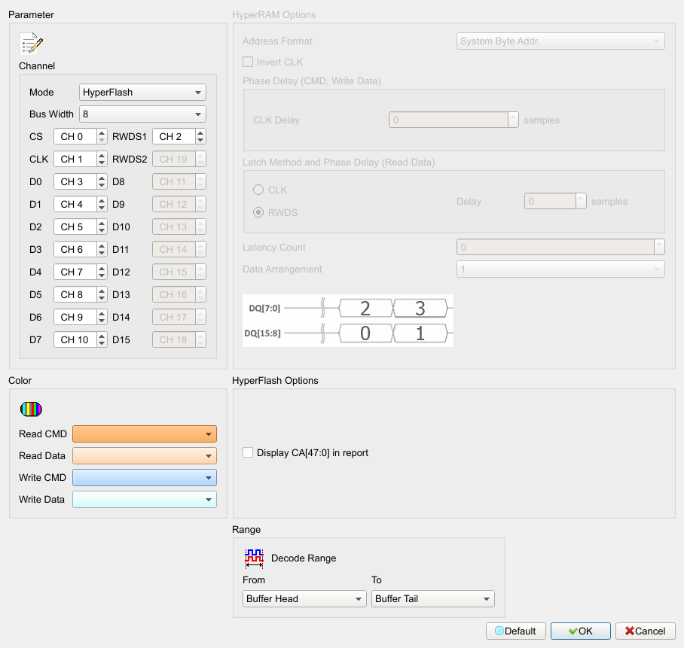Click the D2 channel stepper arrows
Image resolution: width=684 pixels, height=648 pixels.
(102, 227)
